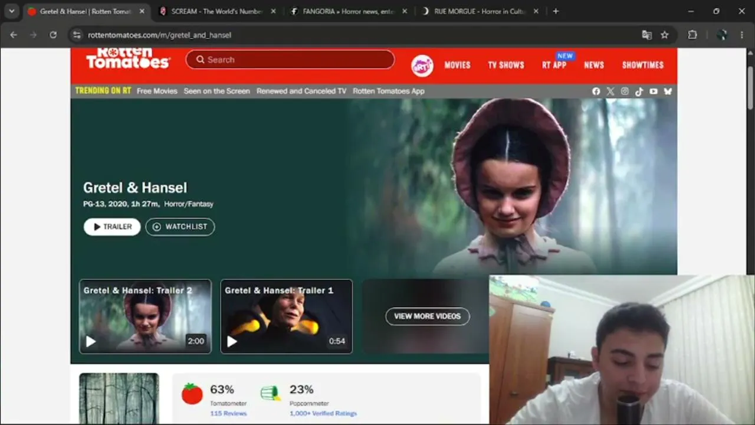The width and height of the screenshot is (755, 425).
Task: Open the Seen on the Screen link
Action: click(x=216, y=91)
